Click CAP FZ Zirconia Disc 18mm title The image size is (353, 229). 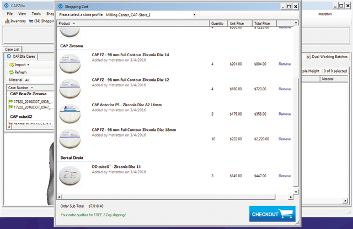click(x=134, y=130)
